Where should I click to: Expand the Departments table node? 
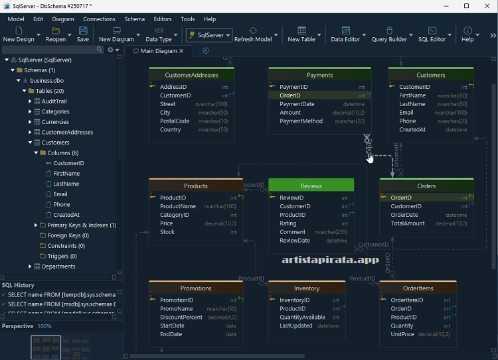click(x=30, y=267)
